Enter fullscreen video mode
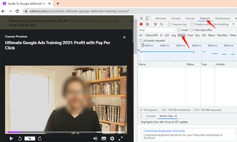 (121, 138)
